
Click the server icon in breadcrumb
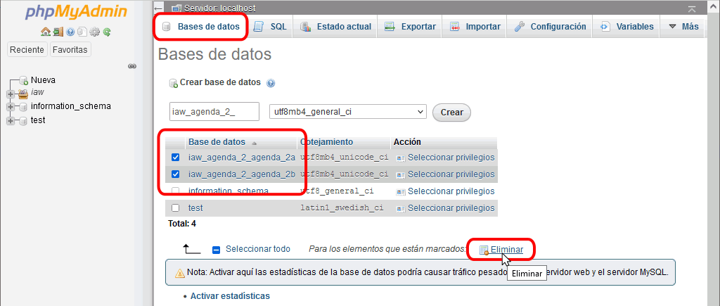tap(176, 8)
